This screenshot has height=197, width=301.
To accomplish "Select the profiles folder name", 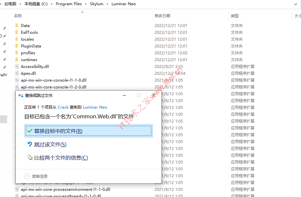I will [28, 53].
